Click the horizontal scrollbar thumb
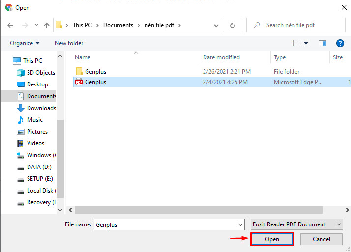 199,210
